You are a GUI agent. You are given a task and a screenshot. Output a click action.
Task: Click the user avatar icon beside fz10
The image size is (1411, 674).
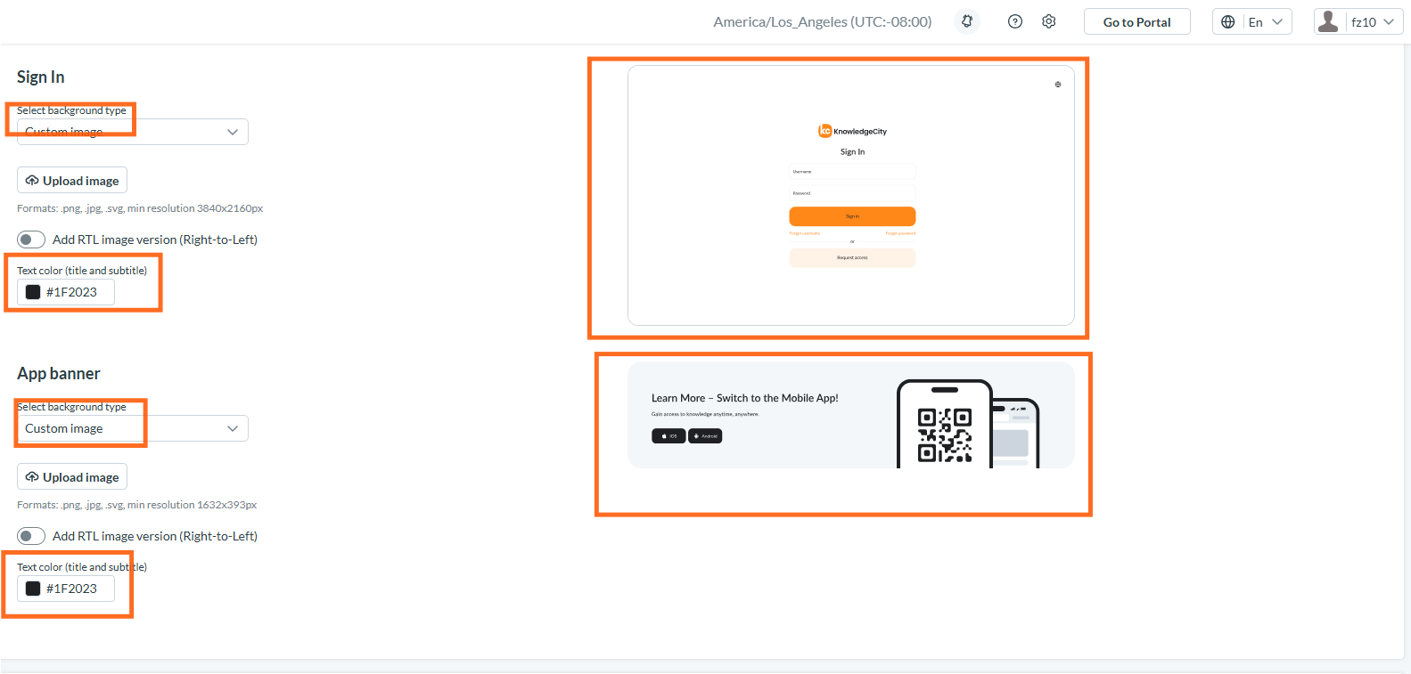1328,21
